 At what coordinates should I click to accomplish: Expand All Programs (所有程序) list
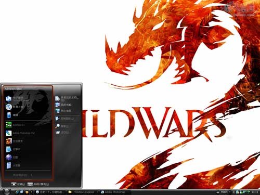pos(22,175)
